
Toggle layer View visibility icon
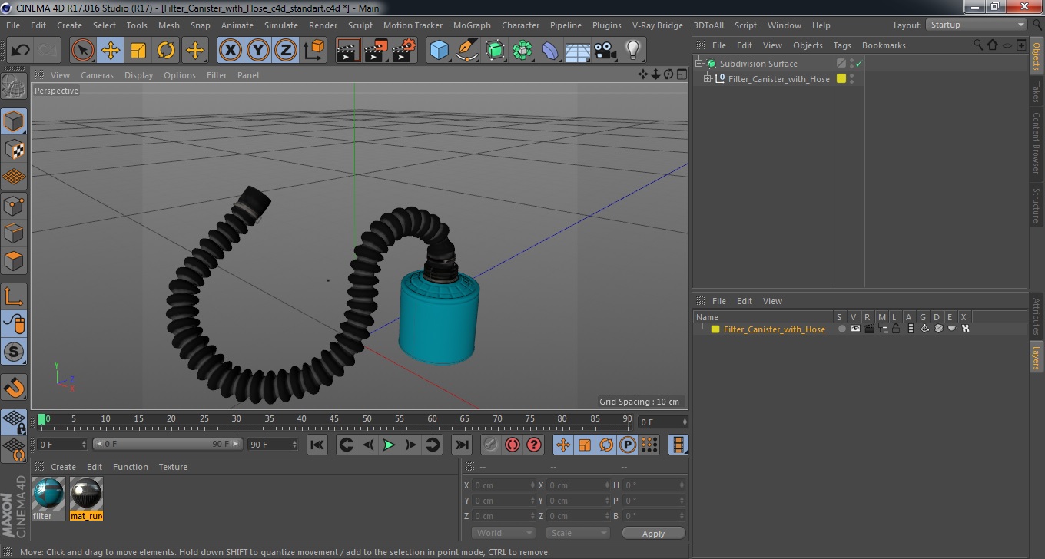click(855, 329)
